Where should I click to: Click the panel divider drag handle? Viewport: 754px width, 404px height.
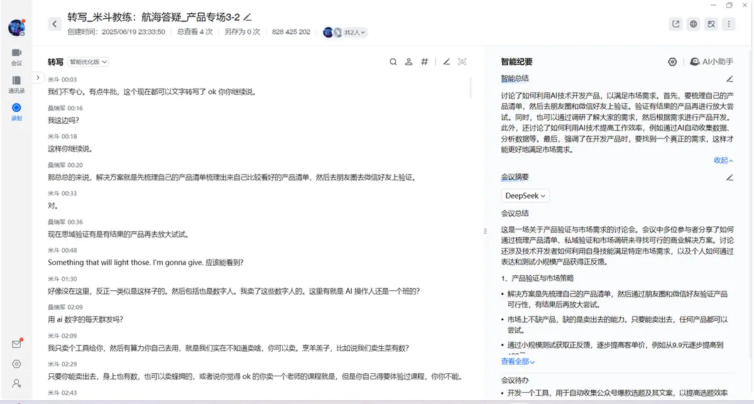coord(485,231)
